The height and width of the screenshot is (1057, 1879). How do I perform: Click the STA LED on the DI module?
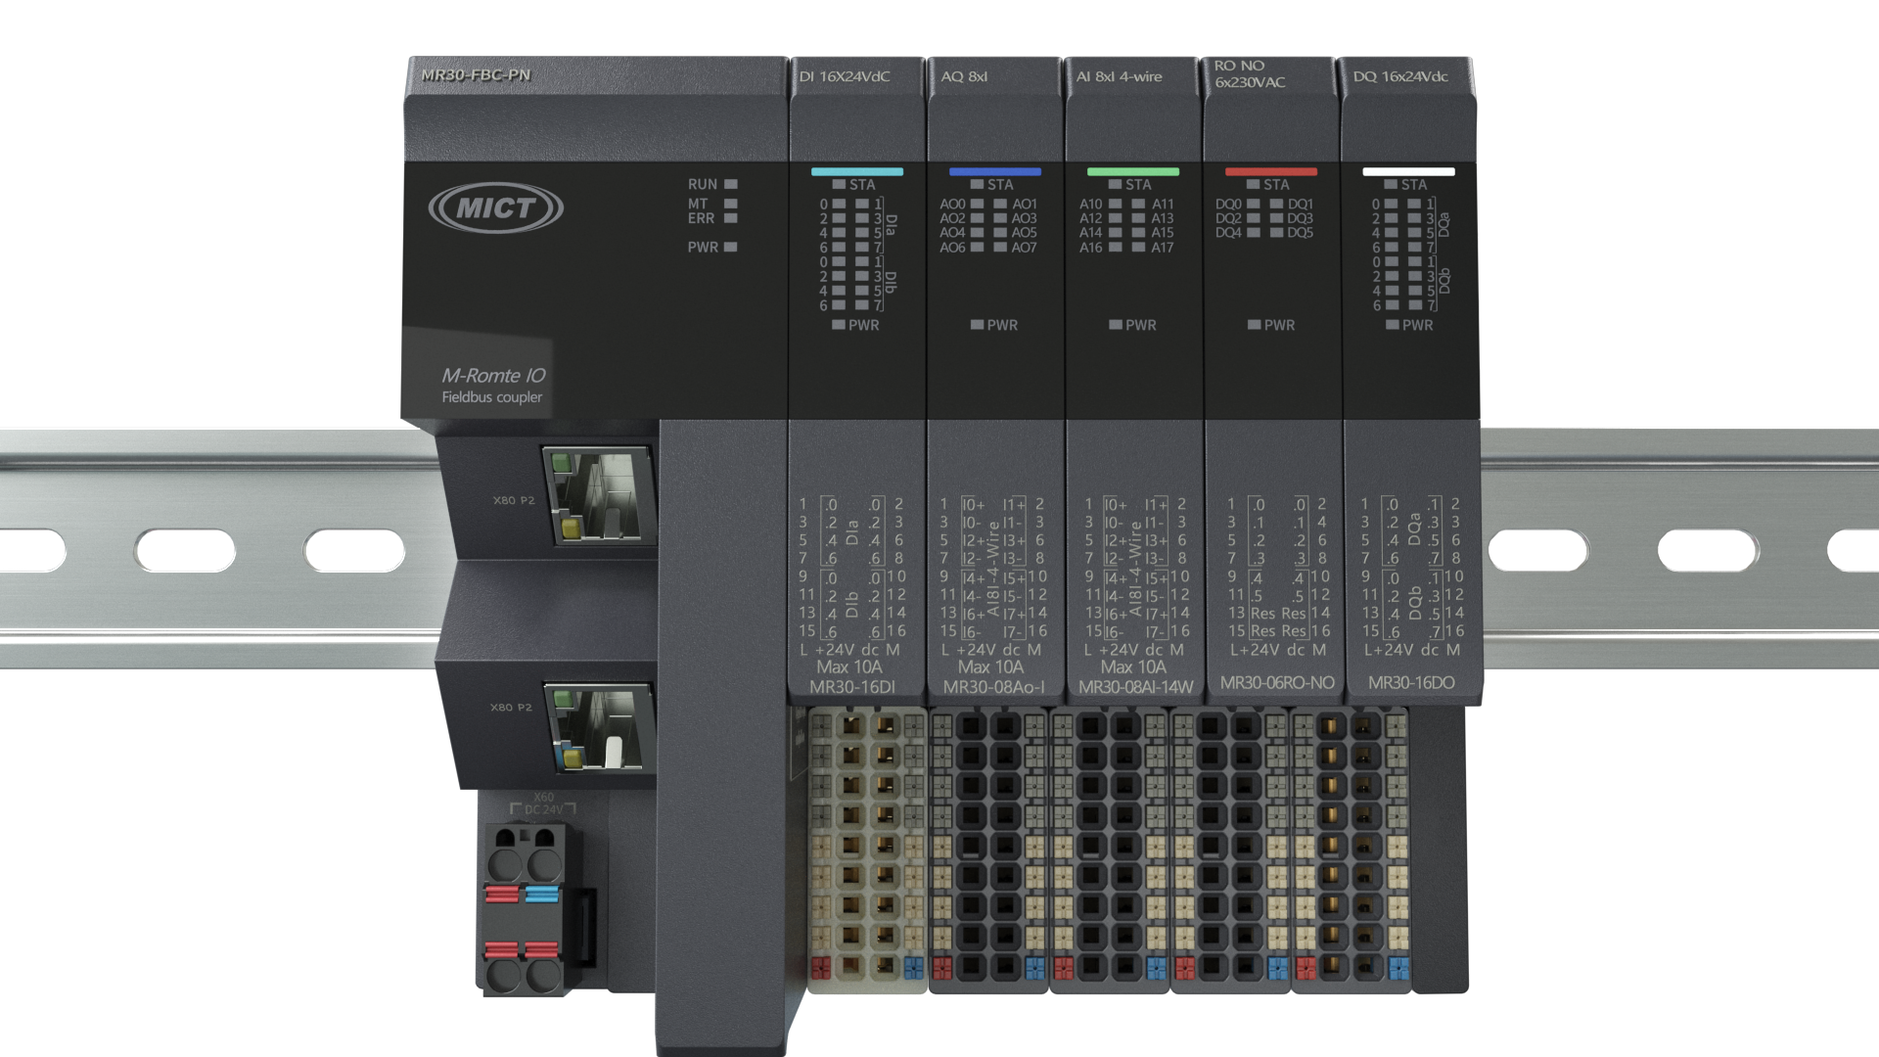(x=839, y=184)
